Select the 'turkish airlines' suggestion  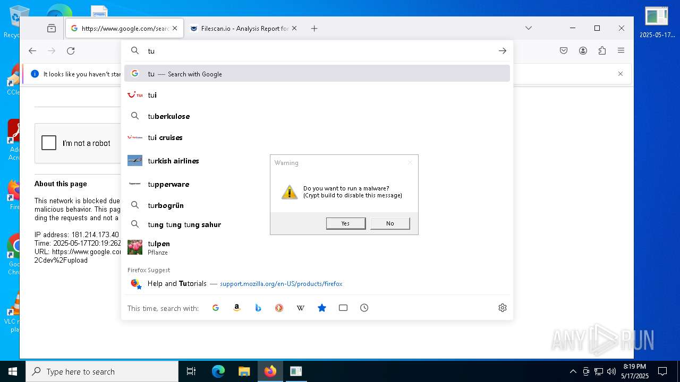[317, 161]
